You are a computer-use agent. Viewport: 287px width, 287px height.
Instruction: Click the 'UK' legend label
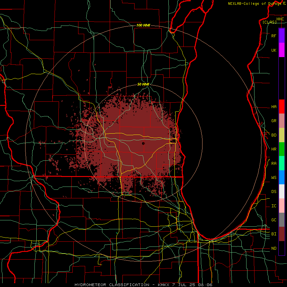click(274, 50)
